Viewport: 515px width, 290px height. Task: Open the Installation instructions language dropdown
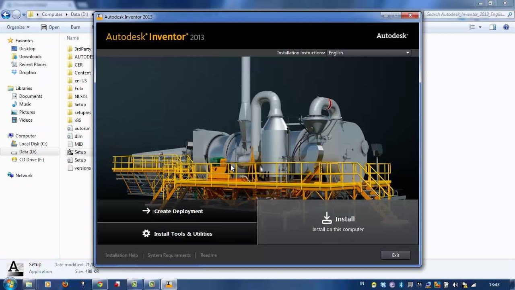pos(369,53)
